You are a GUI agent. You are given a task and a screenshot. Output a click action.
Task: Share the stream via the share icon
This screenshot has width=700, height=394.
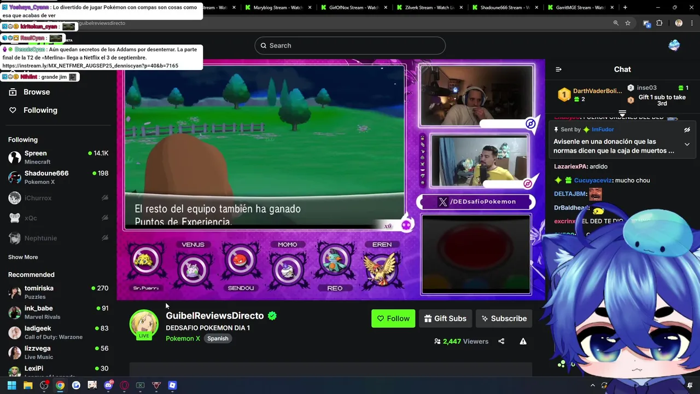[501, 341]
